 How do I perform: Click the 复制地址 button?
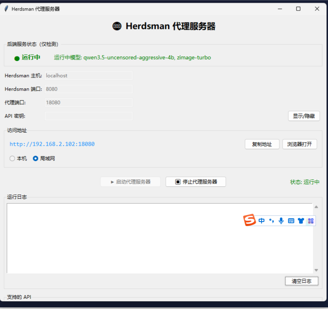coord(262,144)
